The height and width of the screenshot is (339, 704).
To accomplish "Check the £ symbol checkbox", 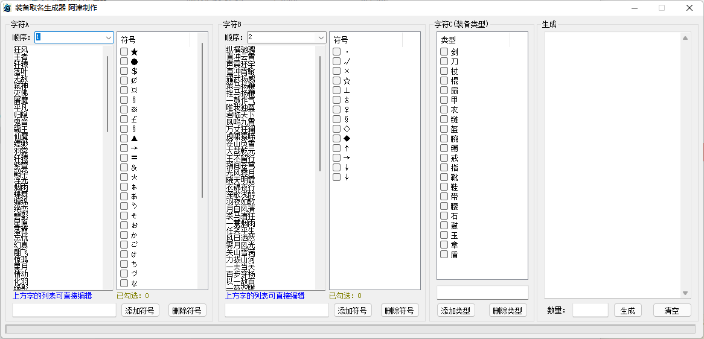I will coord(124,119).
